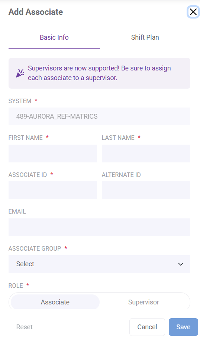200x343 pixels.
Task: Focus the First Name input field
Action: point(53,154)
